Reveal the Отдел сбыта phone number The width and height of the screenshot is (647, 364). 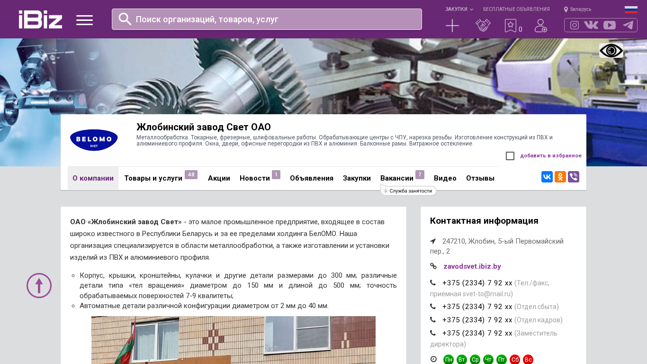tap(477, 307)
